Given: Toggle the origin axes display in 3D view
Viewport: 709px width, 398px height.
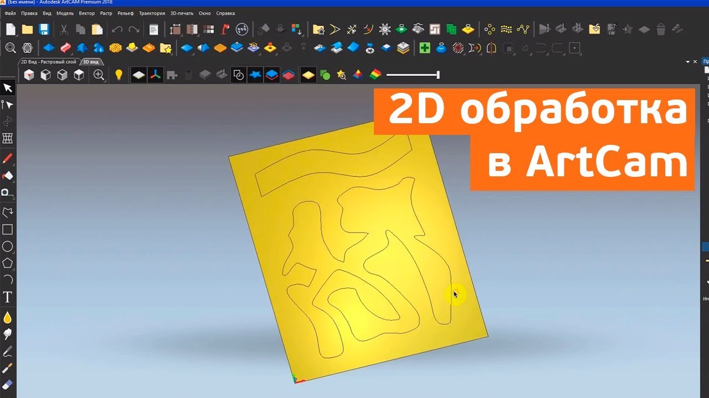Looking at the screenshot, I should pyautogui.click(x=155, y=75).
